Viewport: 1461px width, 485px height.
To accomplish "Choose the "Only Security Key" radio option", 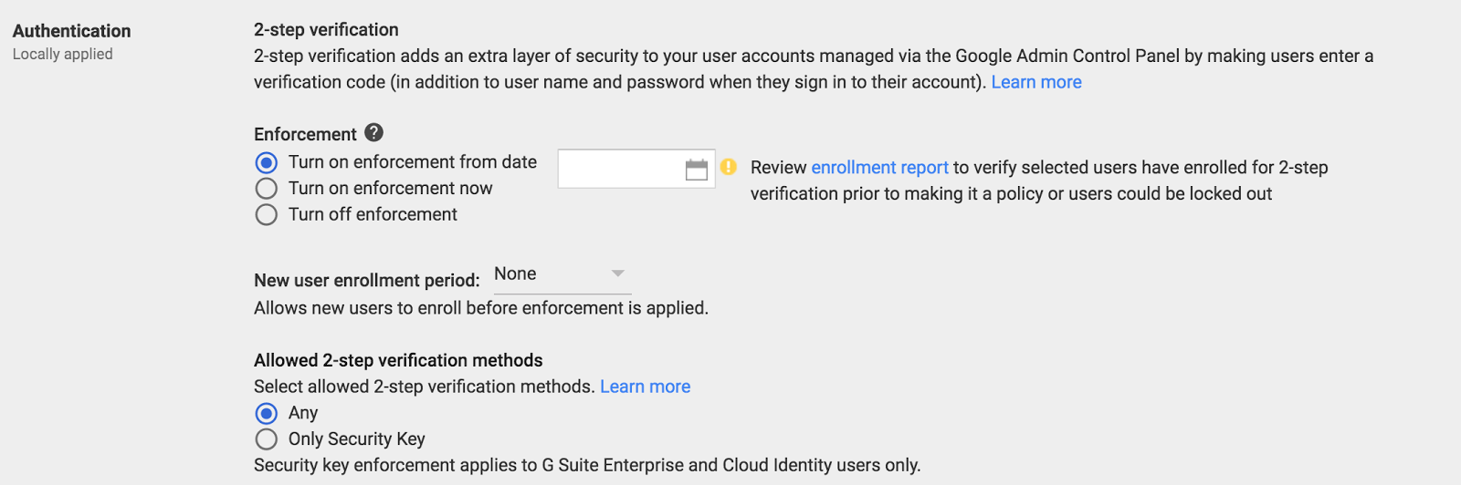I will [x=267, y=439].
